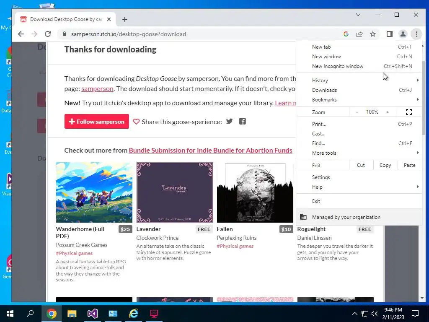Choose Print... in the menu
The image size is (429, 322).
point(359,124)
